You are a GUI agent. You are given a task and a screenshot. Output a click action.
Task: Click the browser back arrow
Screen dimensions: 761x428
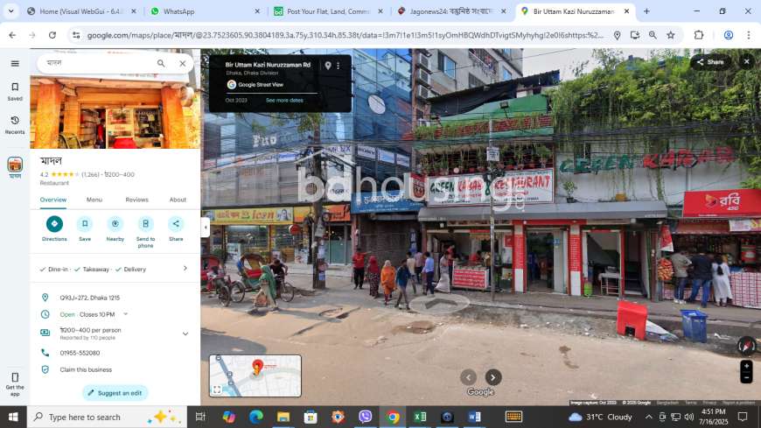point(12,35)
